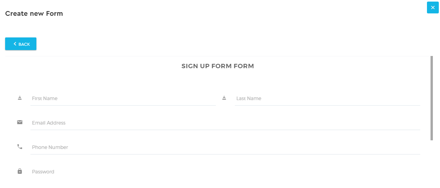The width and height of the screenshot is (440, 188).
Task: Focus the First Name input field
Action: 123,99
